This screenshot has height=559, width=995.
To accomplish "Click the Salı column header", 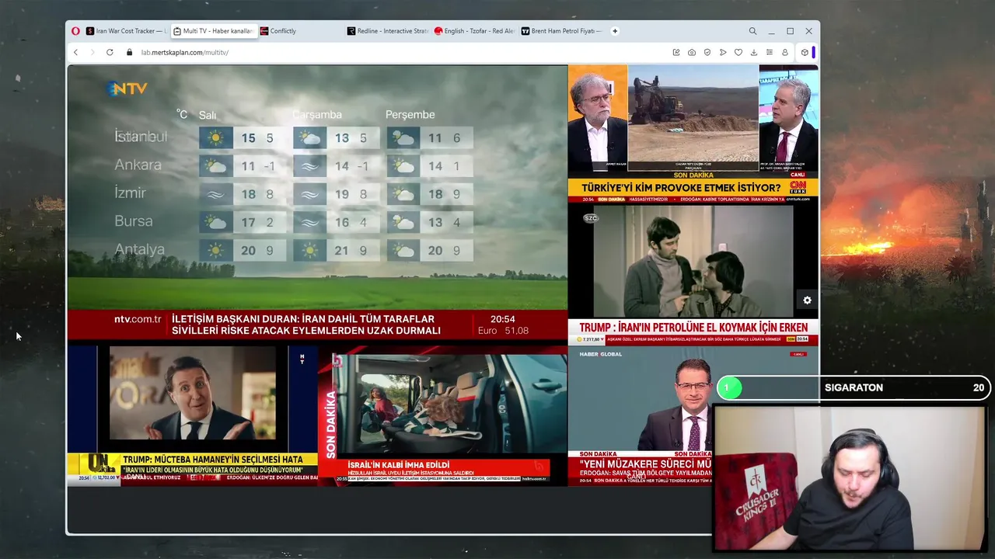I will point(208,115).
